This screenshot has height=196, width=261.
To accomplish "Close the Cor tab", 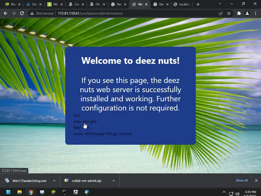I will click(83, 4).
